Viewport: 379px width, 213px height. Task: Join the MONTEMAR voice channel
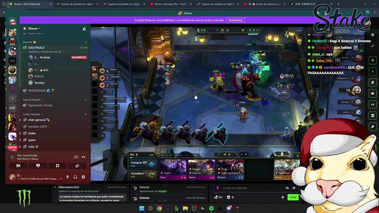41,91
